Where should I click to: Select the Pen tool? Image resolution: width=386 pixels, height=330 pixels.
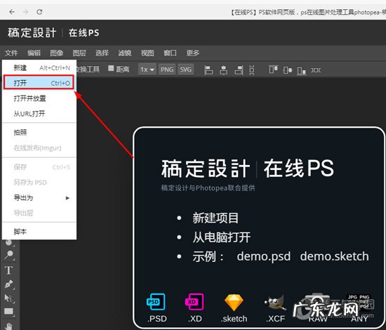click(x=9, y=284)
